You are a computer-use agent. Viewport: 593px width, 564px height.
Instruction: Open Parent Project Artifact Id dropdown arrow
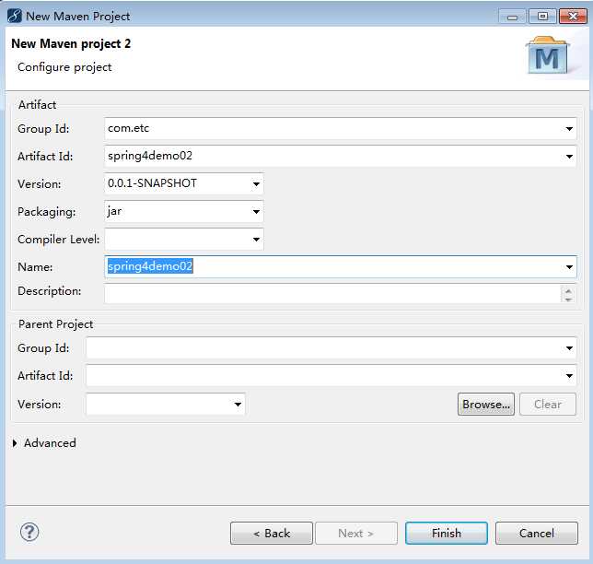point(569,376)
